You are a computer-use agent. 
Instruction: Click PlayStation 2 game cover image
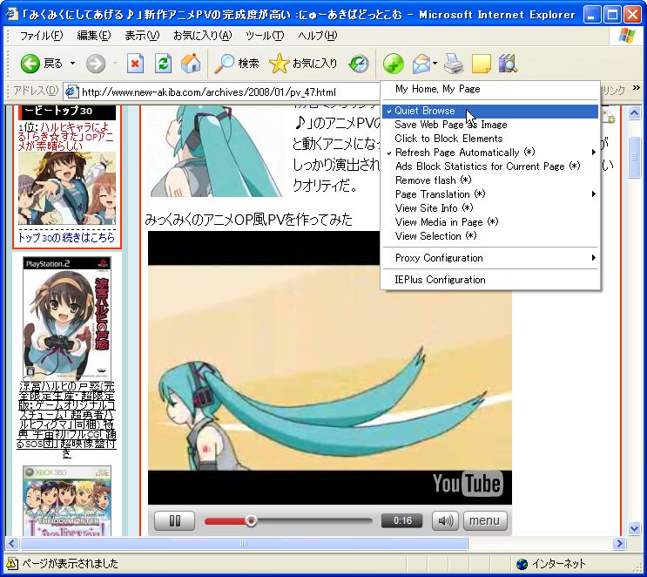pos(67,318)
